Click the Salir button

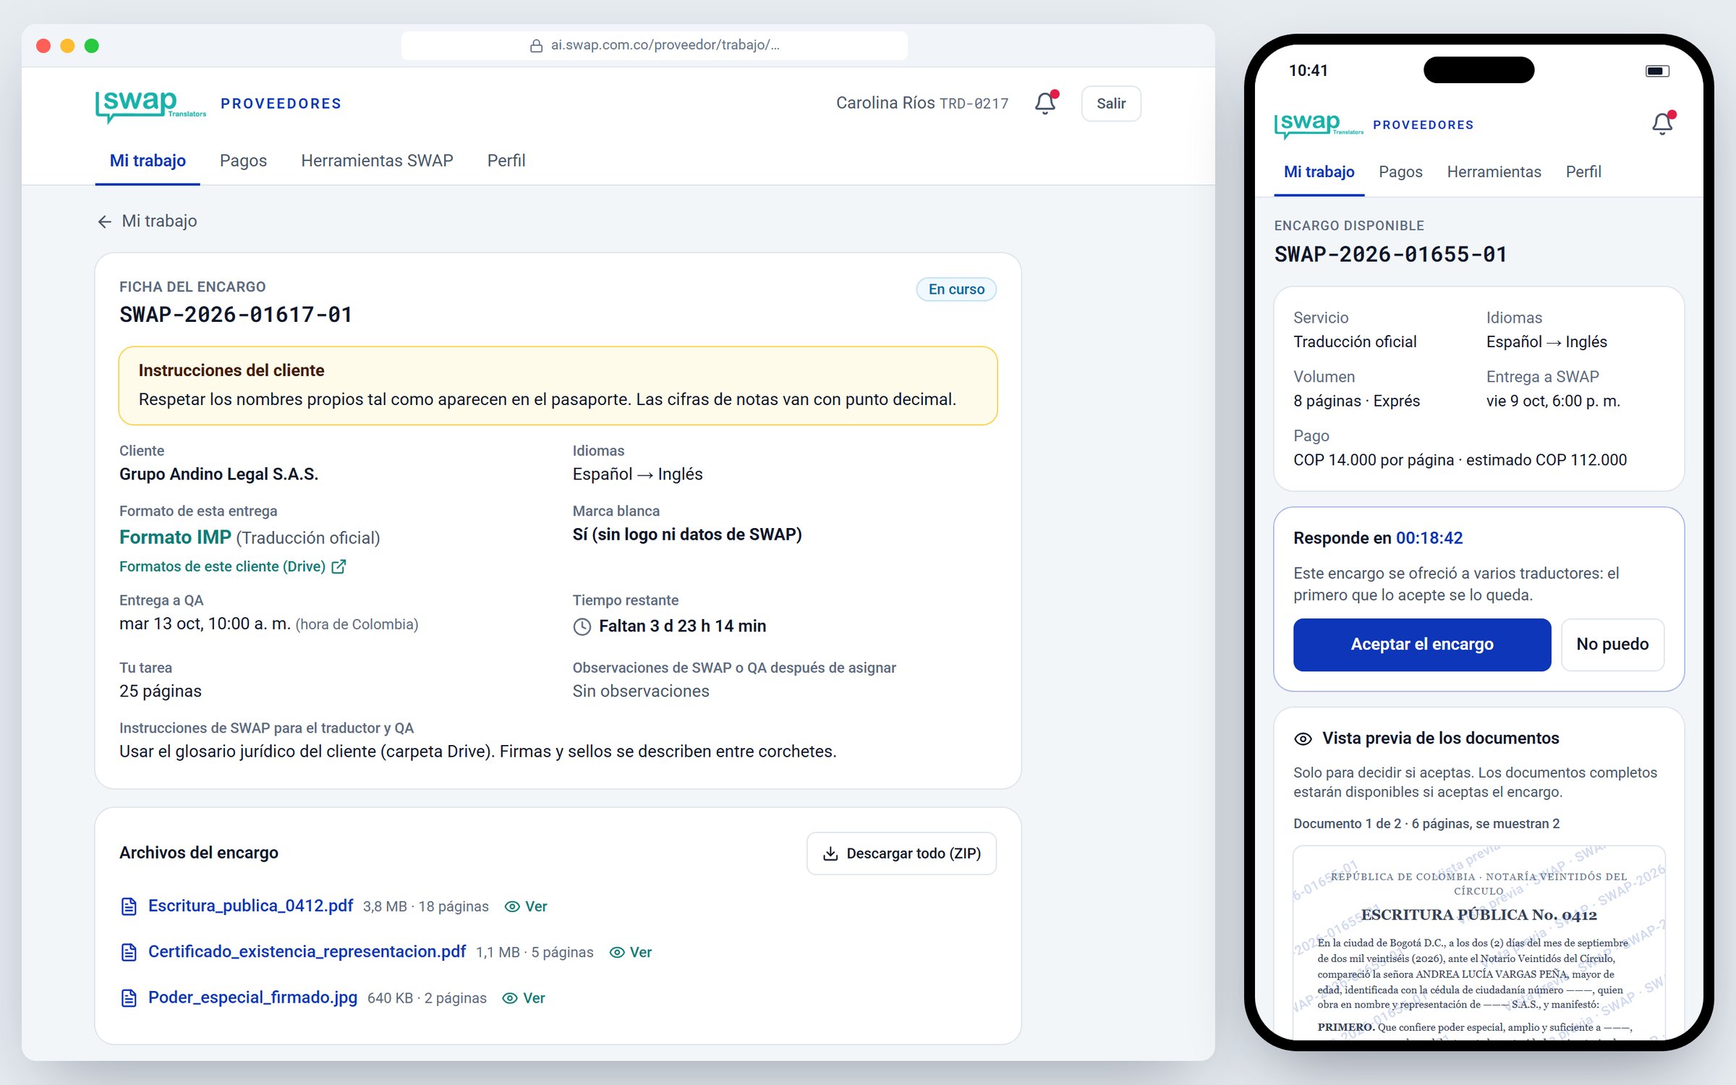click(x=1111, y=103)
